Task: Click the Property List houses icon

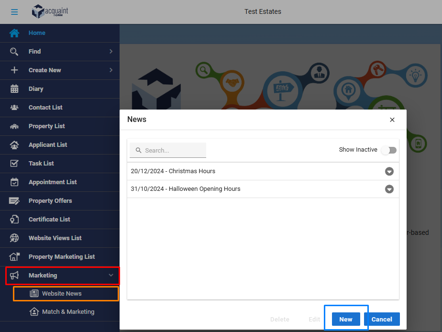Action: (14, 126)
